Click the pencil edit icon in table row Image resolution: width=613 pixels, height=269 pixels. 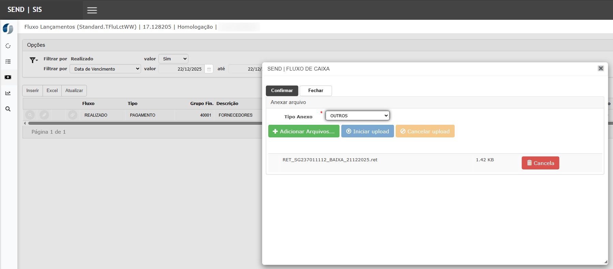tap(44, 115)
